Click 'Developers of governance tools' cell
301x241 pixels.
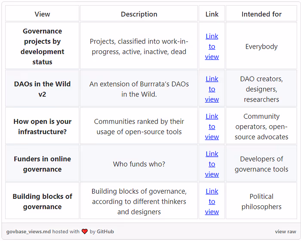261,164
